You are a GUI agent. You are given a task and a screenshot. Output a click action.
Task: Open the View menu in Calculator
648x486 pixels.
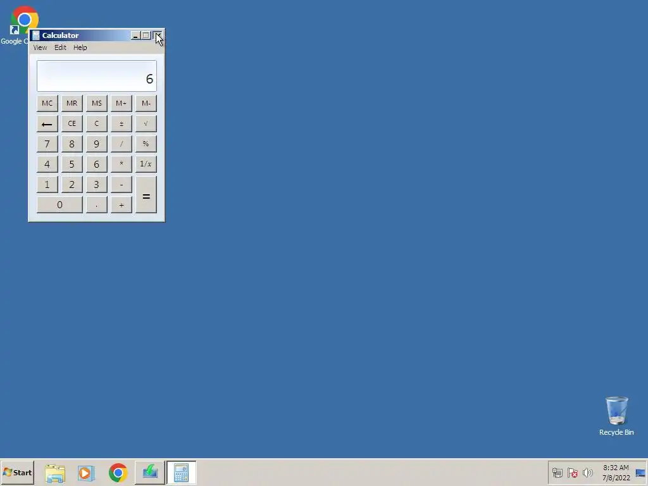[x=40, y=47]
